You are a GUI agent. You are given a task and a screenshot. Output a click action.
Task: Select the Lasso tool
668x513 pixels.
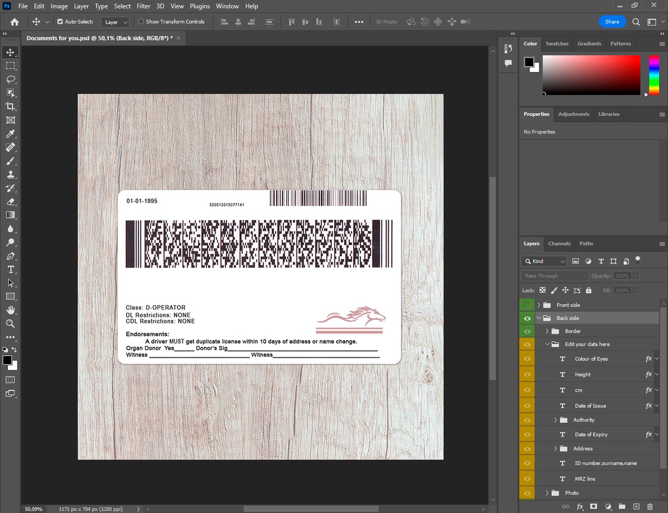10,79
